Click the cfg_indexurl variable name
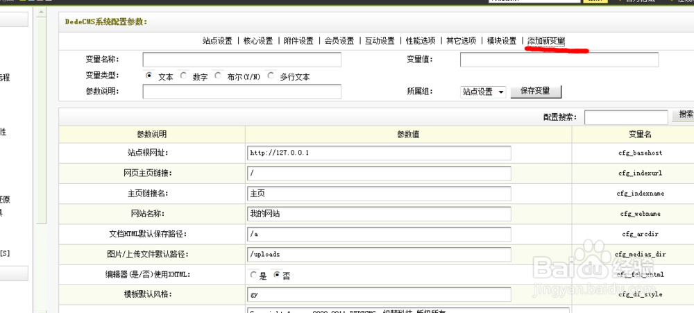Image resolution: width=694 pixels, height=313 pixels. pos(640,173)
